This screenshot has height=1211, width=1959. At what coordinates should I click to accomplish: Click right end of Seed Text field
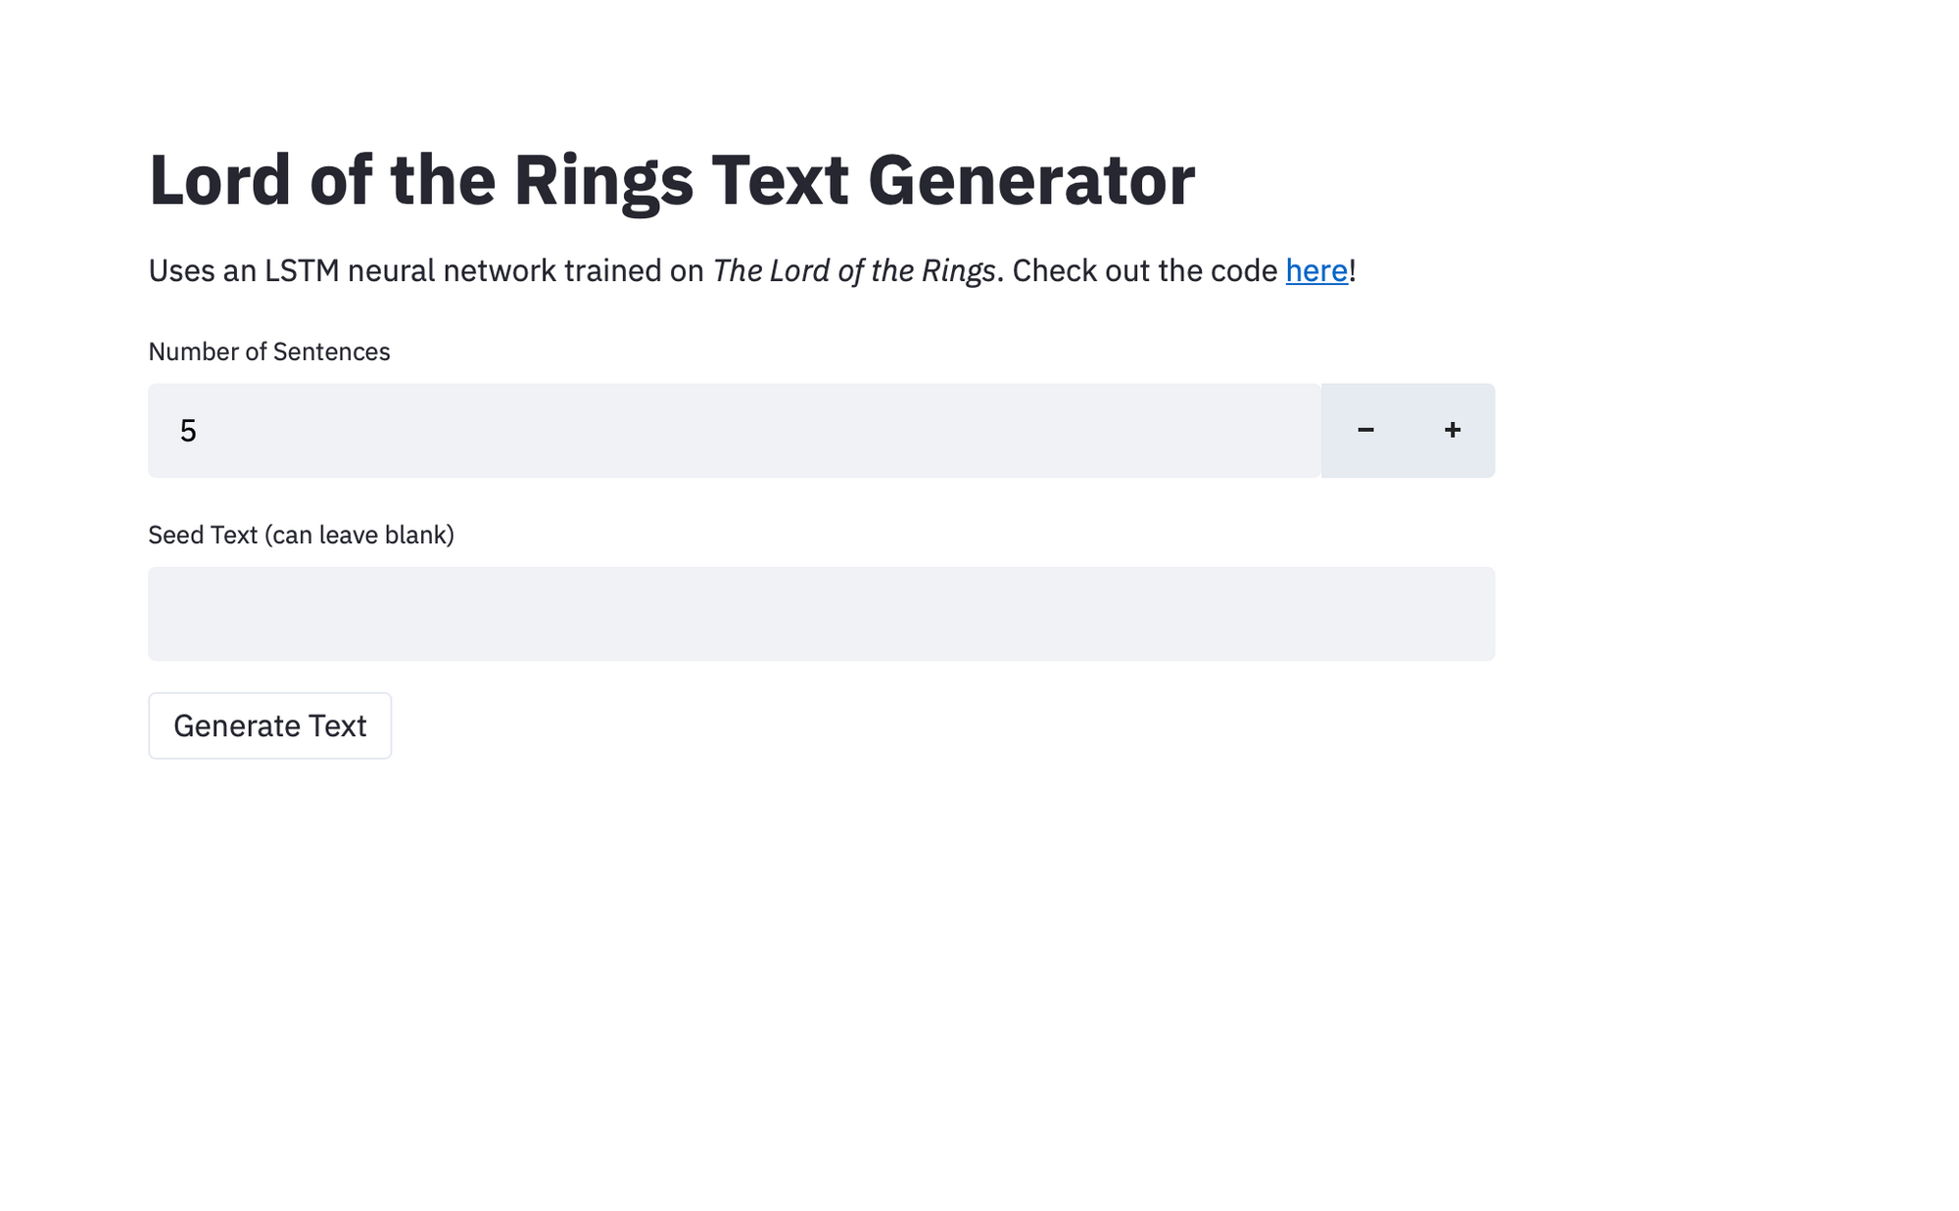coord(1459,614)
